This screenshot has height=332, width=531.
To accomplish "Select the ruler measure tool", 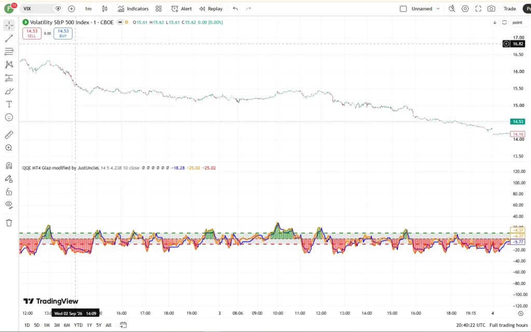I will point(9,135).
